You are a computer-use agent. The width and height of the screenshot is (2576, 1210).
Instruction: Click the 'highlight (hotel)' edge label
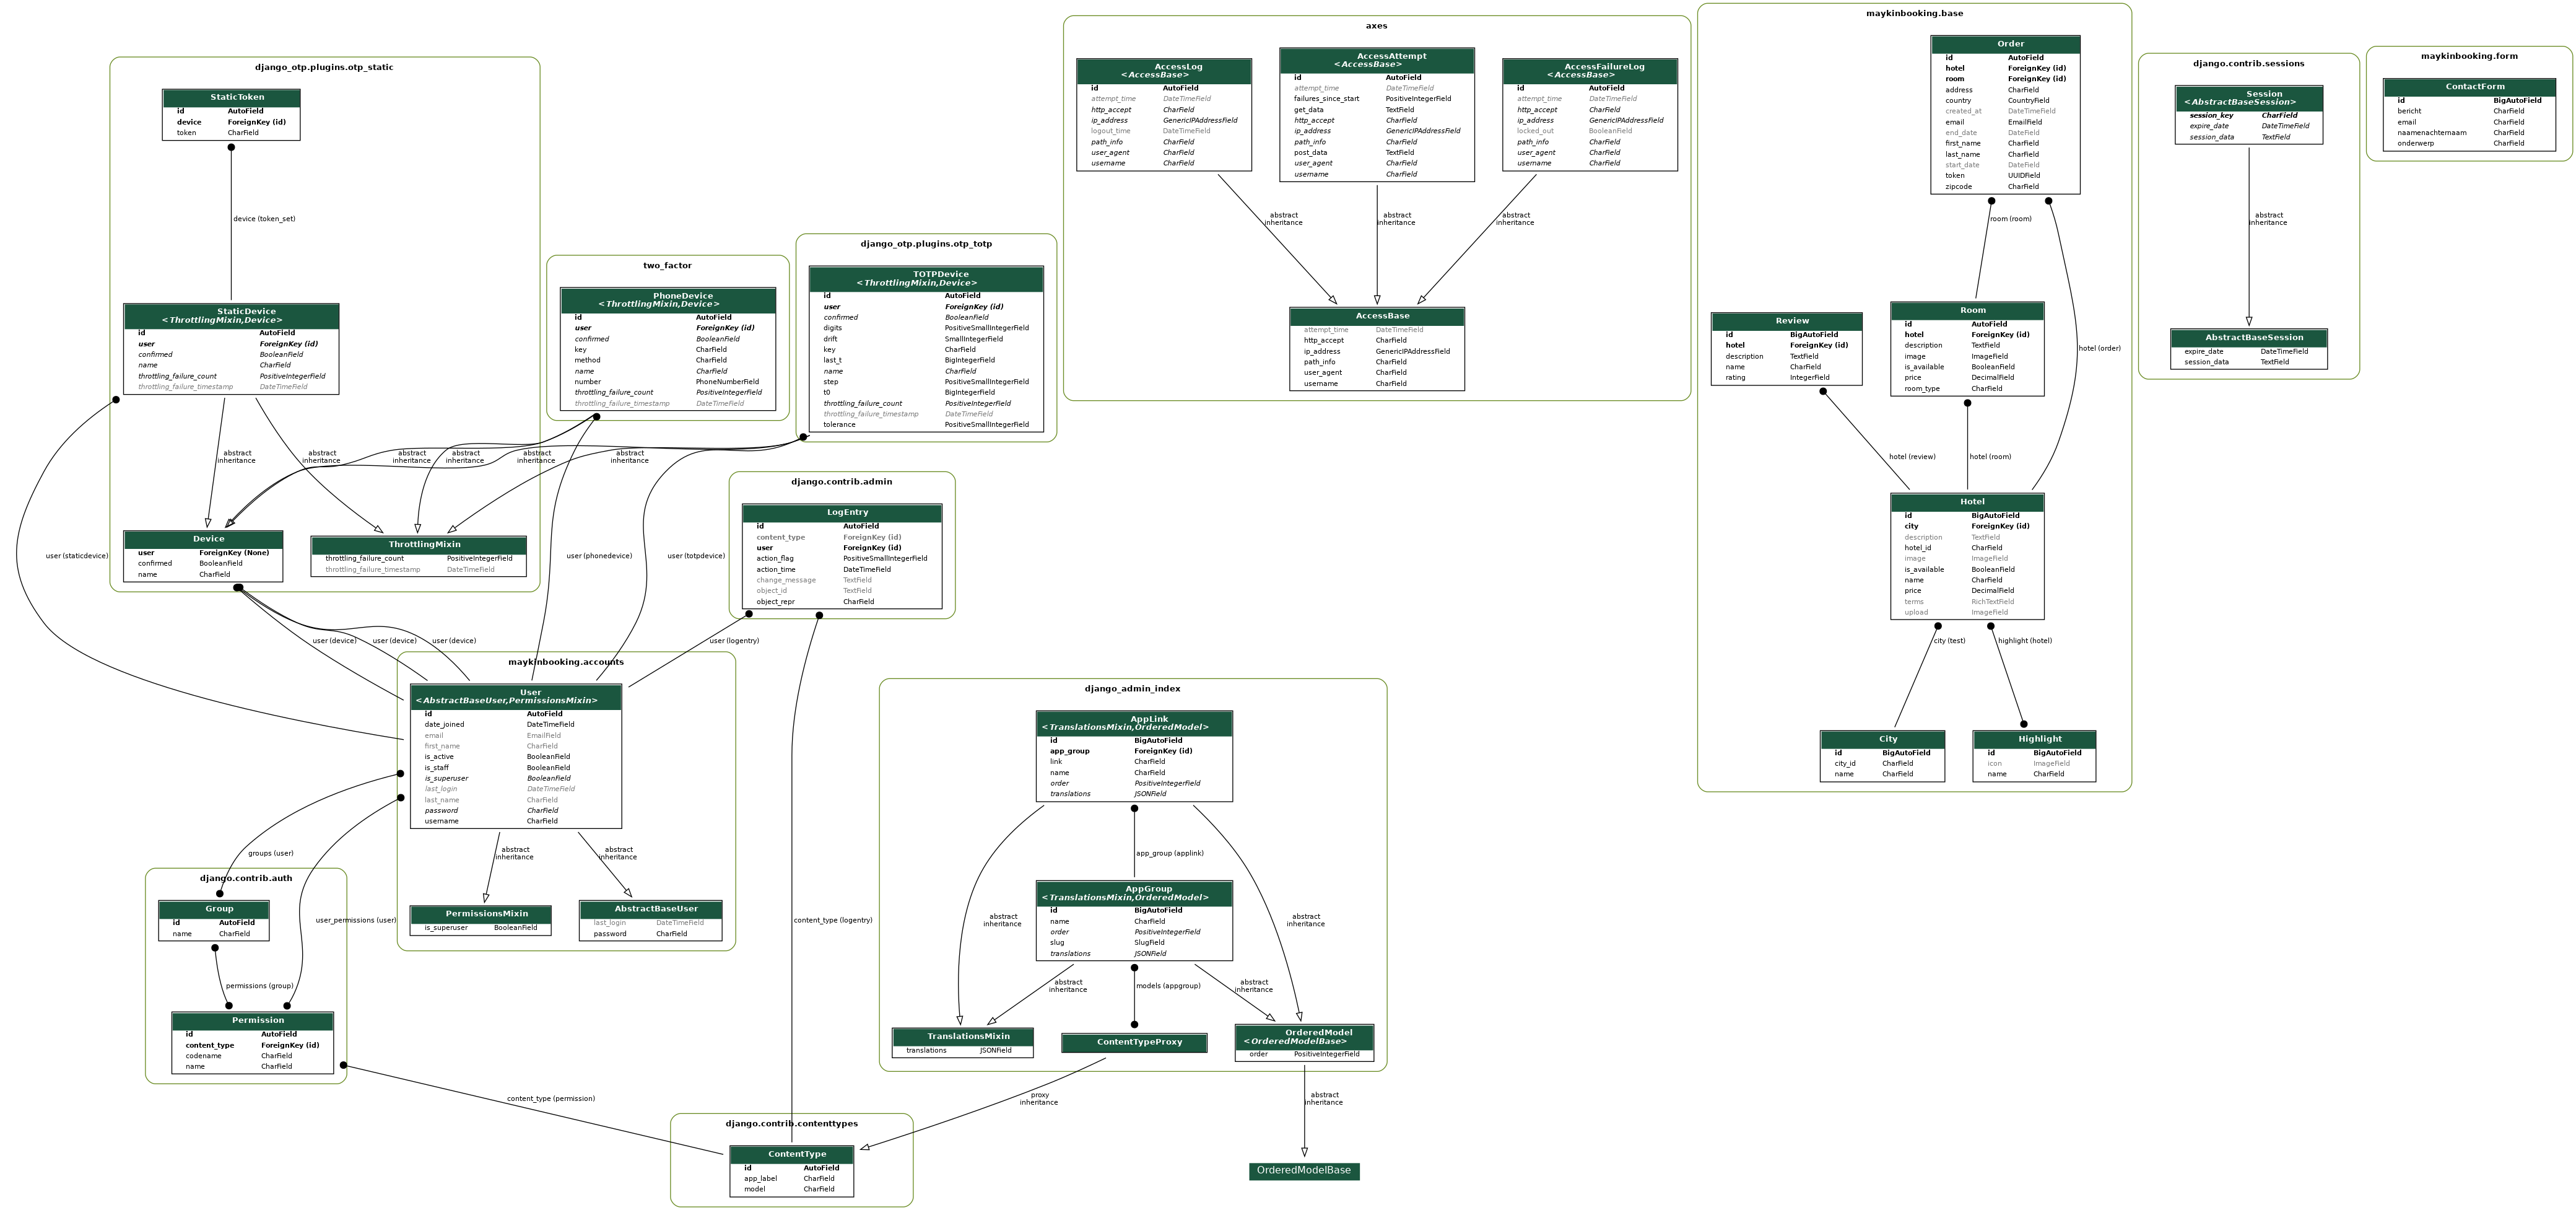click(2025, 641)
